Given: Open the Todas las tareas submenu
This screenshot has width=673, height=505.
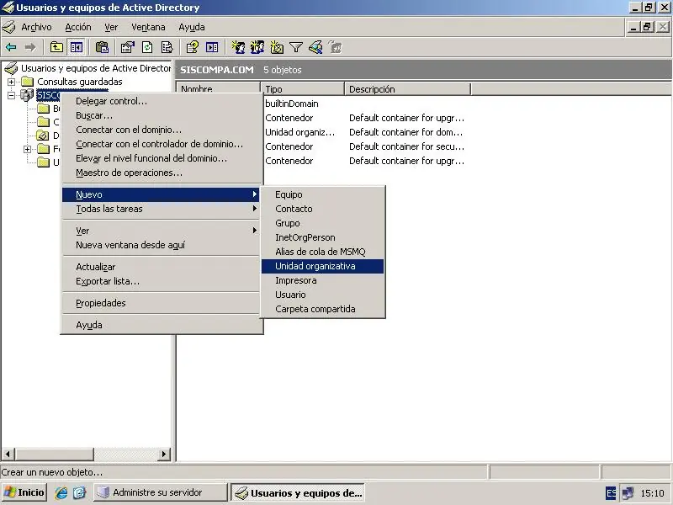Looking at the screenshot, I should coord(161,209).
